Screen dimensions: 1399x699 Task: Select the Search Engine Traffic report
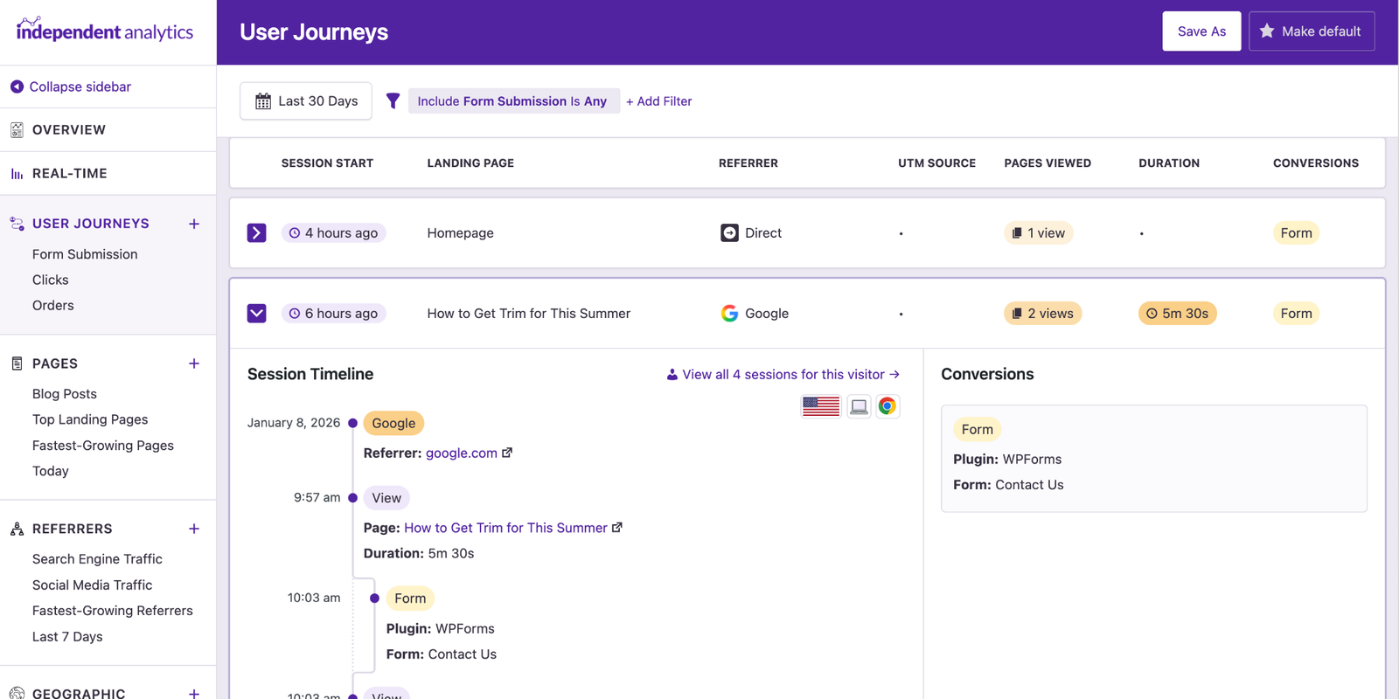click(x=97, y=559)
